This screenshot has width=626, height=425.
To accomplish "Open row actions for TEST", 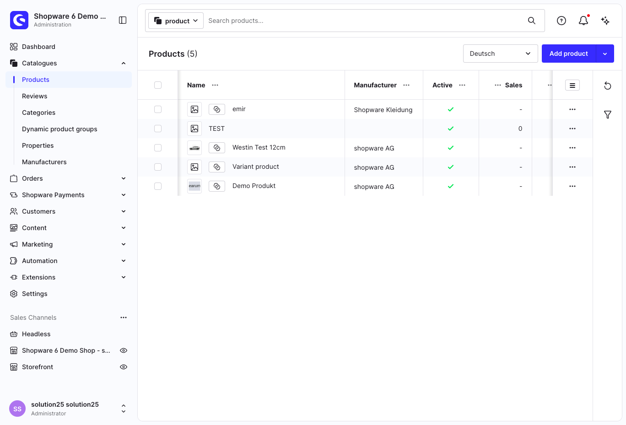I will pyautogui.click(x=572, y=129).
